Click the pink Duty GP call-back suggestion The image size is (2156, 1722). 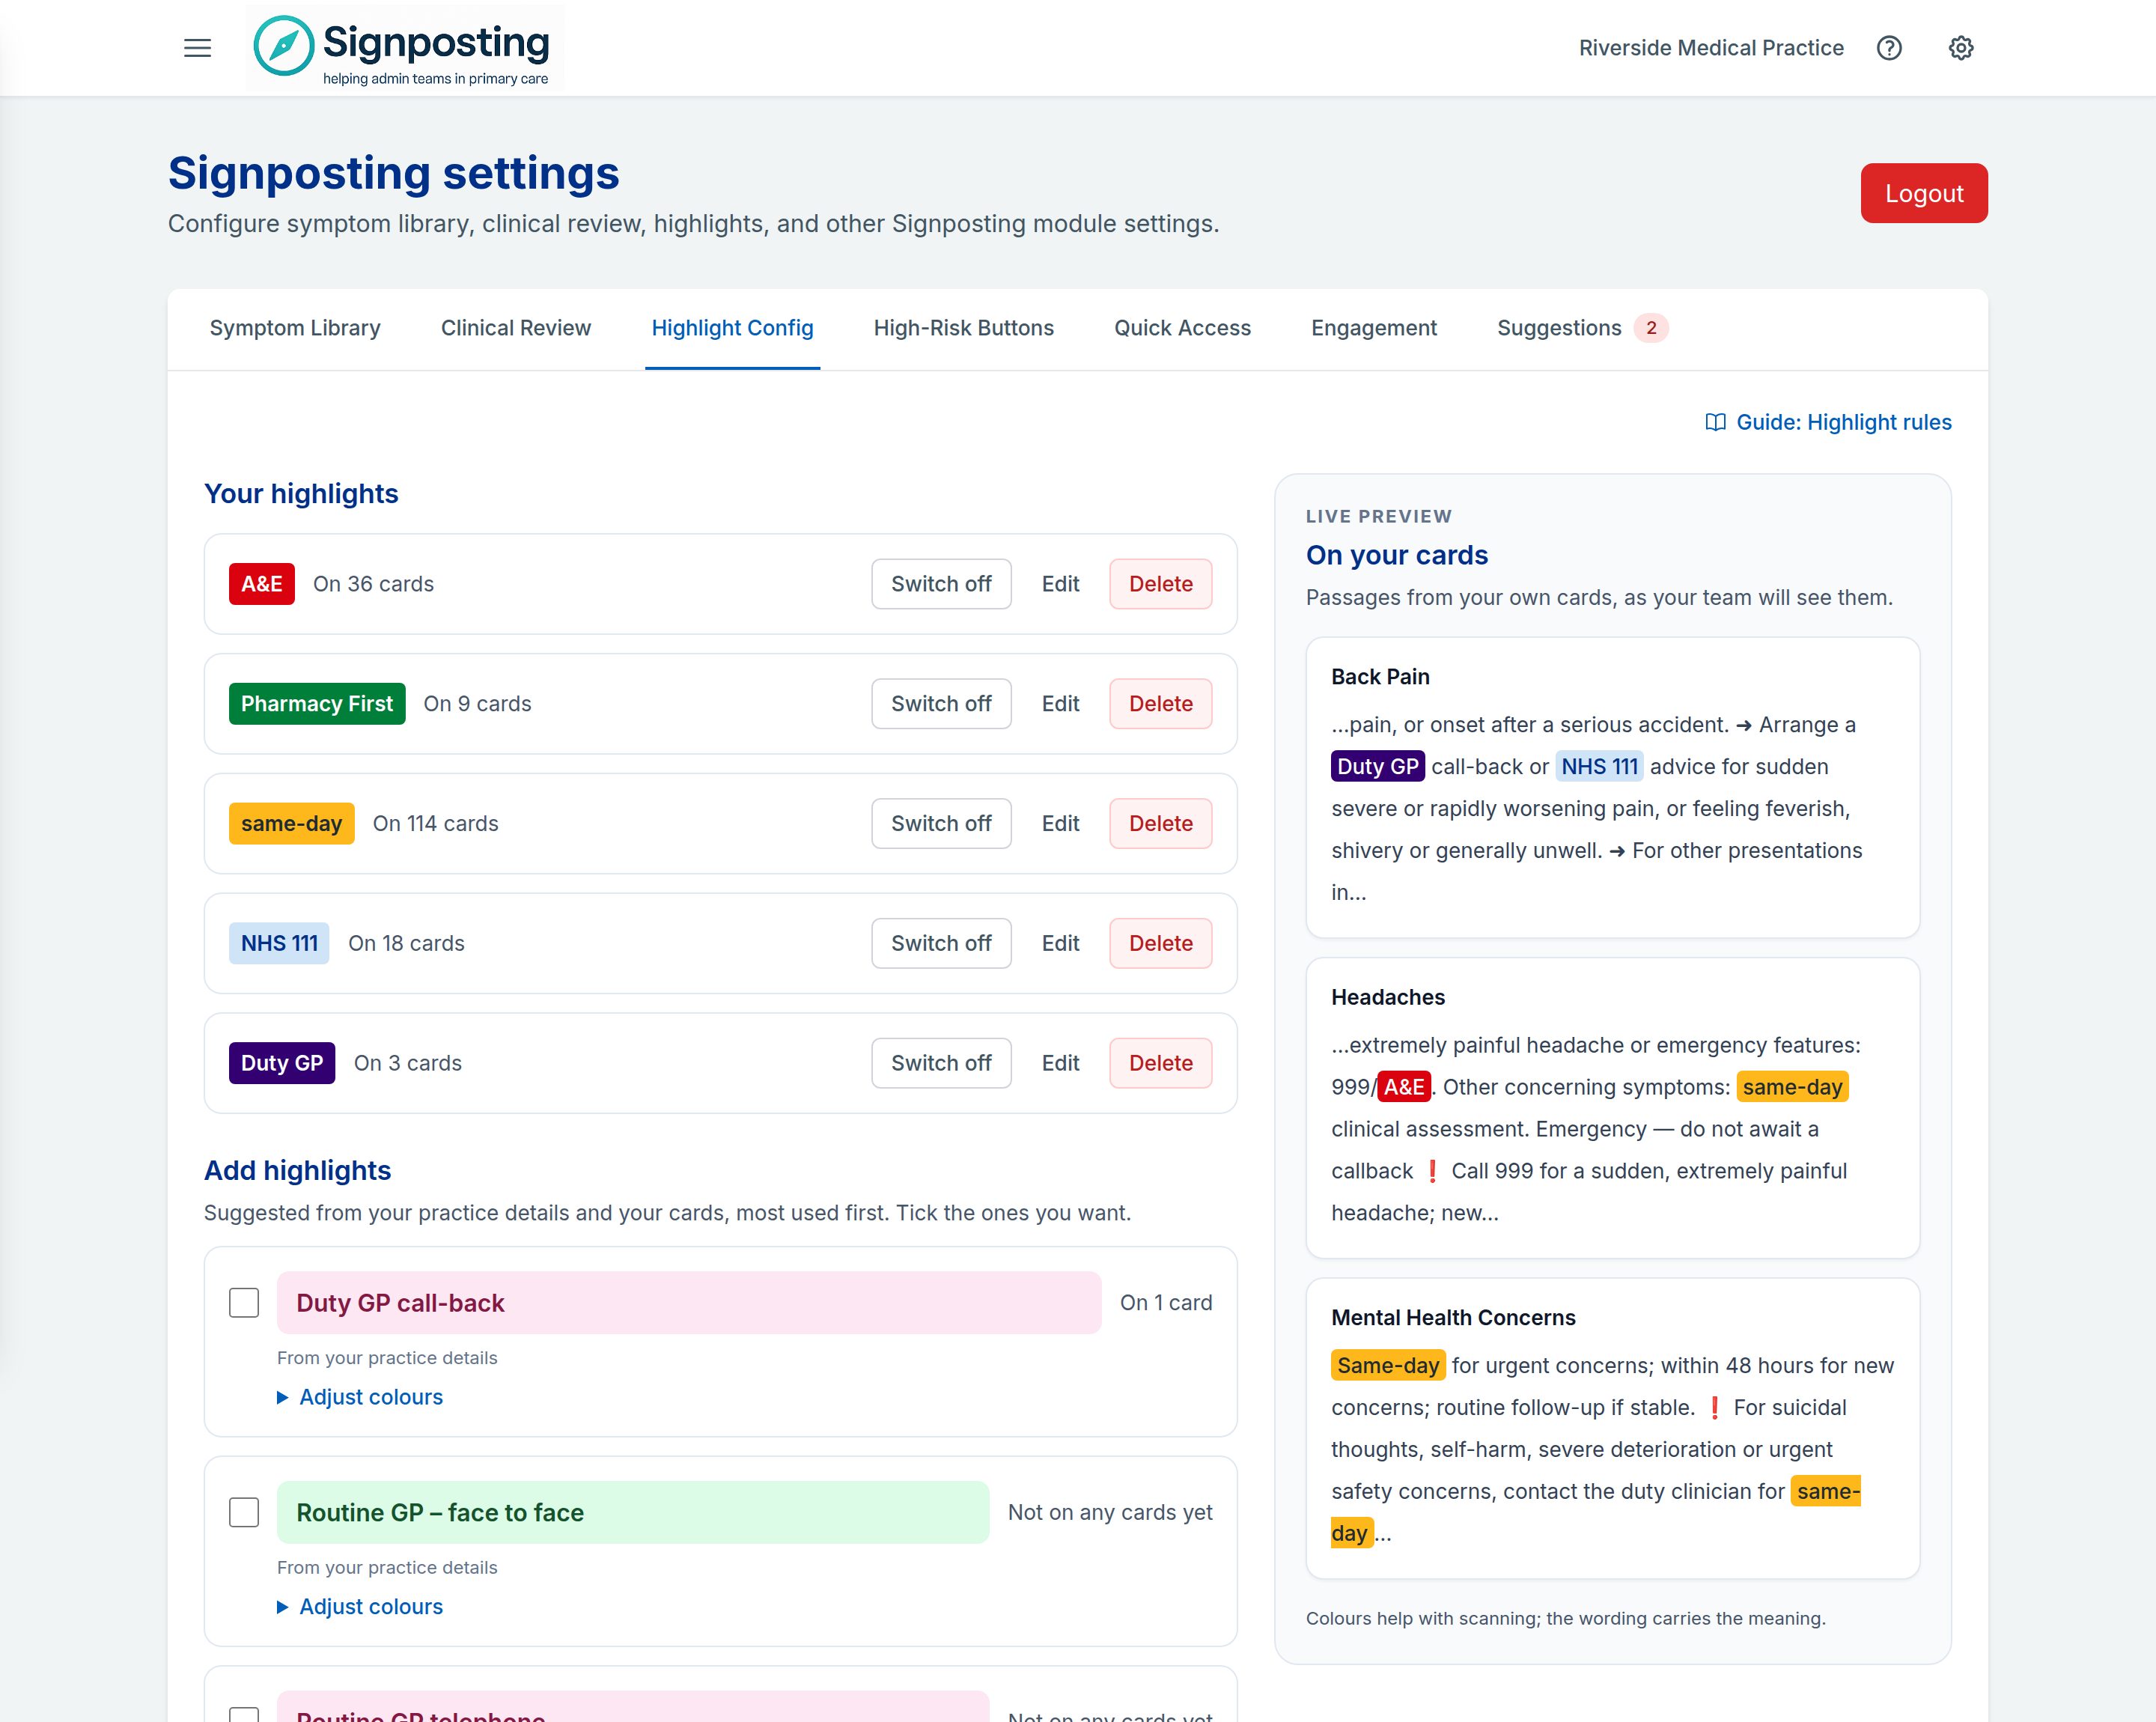pyautogui.click(x=689, y=1302)
